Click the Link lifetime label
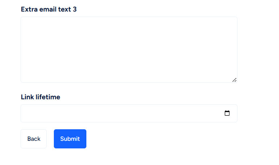The image size is (279, 165). (x=40, y=97)
